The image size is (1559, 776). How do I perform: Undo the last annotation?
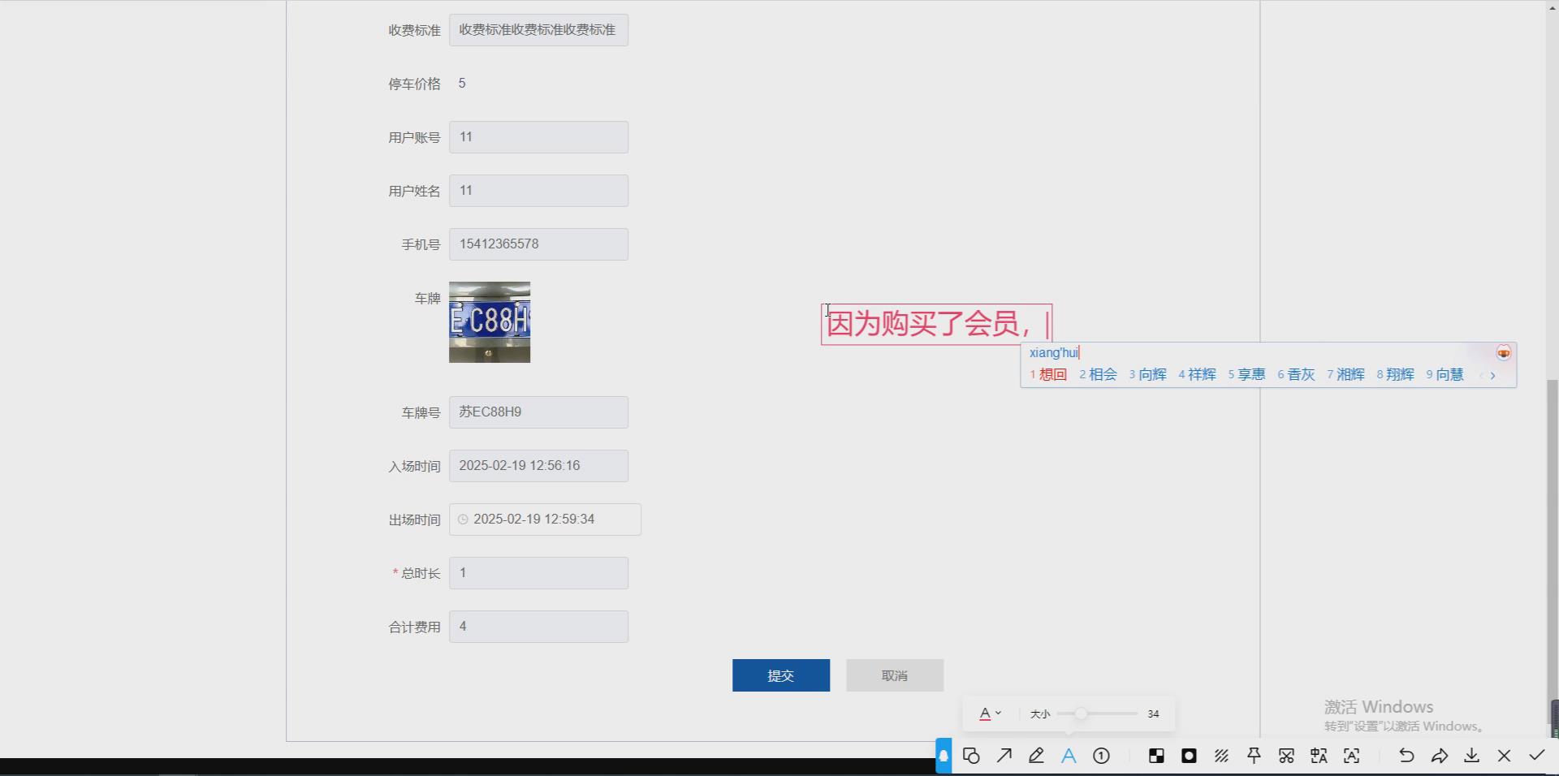point(1406,756)
